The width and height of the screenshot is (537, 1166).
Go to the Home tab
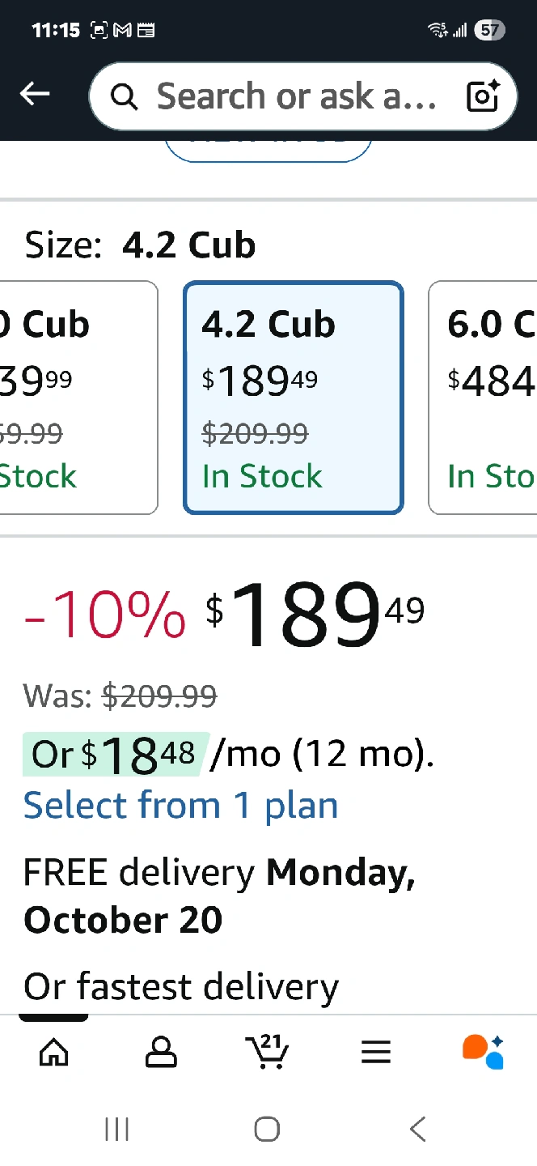click(53, 1052)
